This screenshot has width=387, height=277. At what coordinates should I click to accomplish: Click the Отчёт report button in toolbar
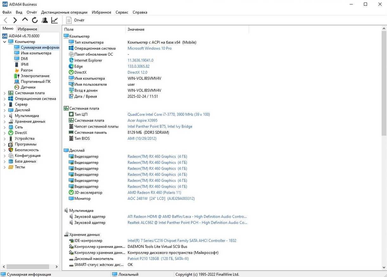[75, 20]
